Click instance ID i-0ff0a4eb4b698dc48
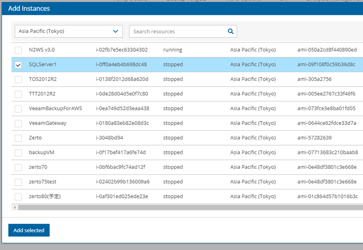The height and width of the screenshot is (250, 363). click(121, 64)
